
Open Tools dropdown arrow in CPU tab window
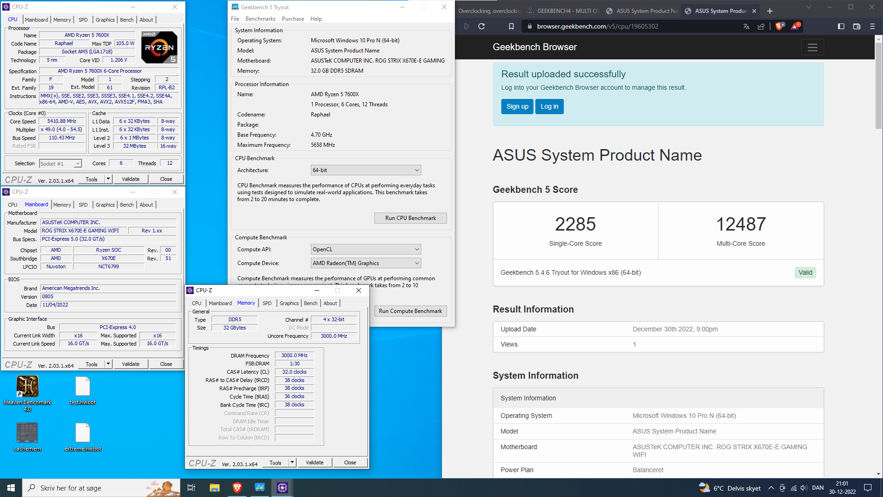coord(108,179)
